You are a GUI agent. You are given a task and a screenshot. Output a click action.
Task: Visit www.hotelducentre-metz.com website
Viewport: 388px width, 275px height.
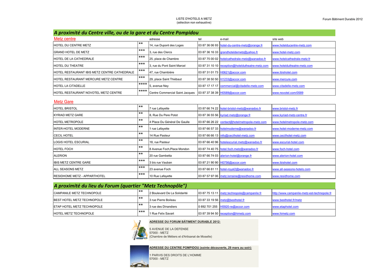point(292,46)
